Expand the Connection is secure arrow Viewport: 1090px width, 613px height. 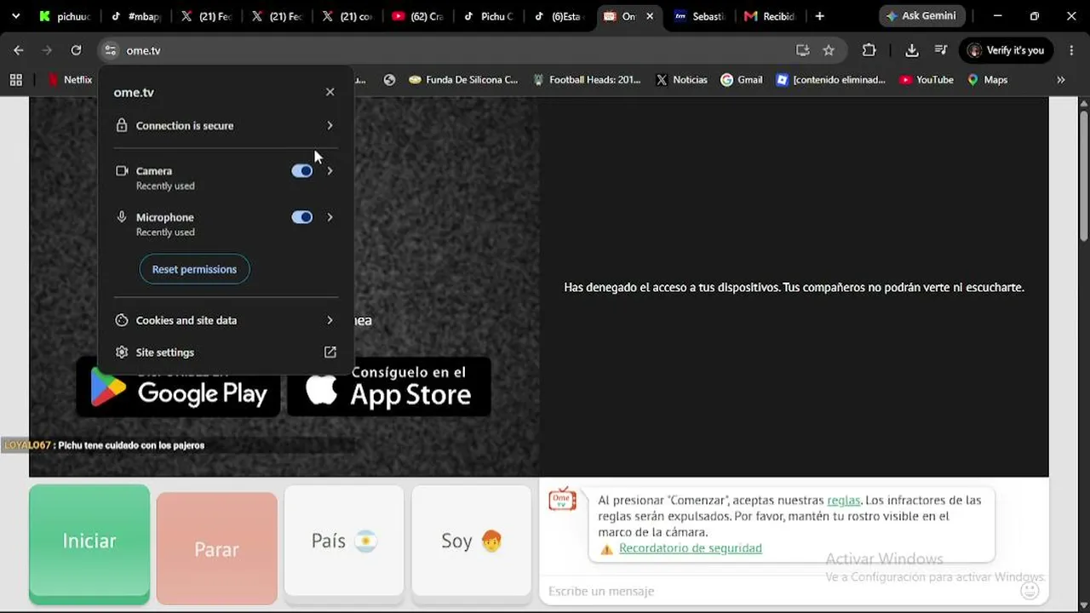(330, 125)
